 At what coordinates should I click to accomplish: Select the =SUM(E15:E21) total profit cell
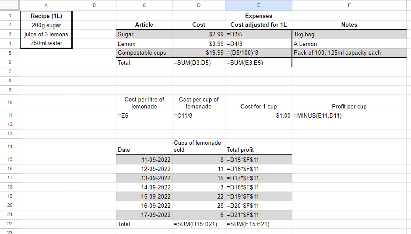(259, 224)
